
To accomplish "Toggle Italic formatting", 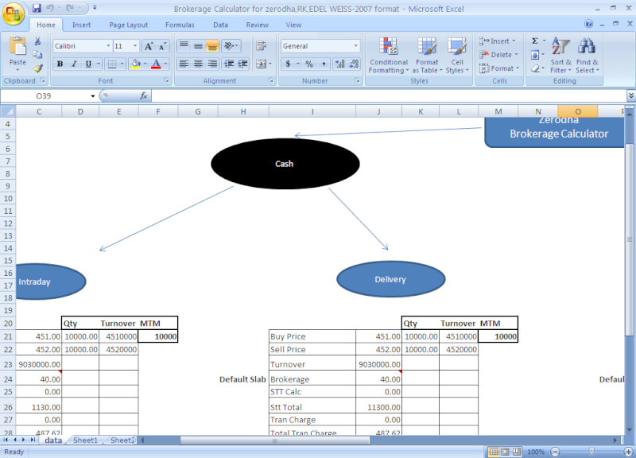I will 74,64.
